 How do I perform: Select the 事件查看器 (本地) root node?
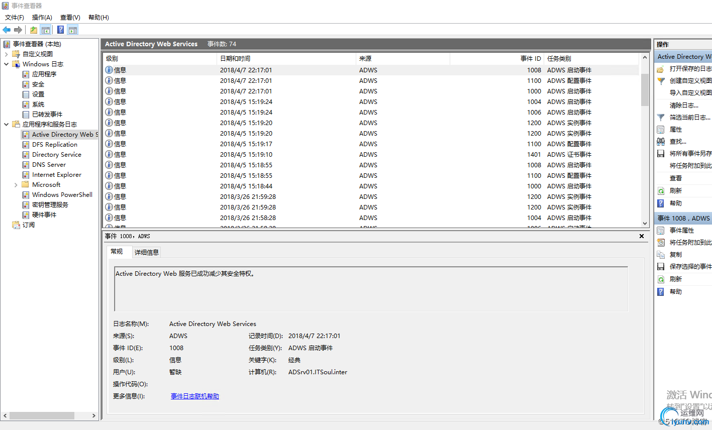click(37, 44)
